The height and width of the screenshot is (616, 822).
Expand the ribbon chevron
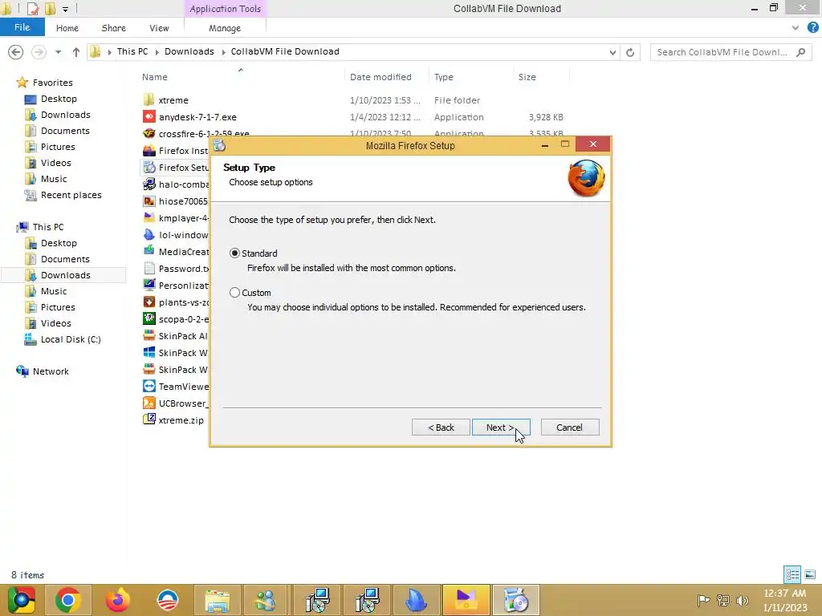[796, 28]
